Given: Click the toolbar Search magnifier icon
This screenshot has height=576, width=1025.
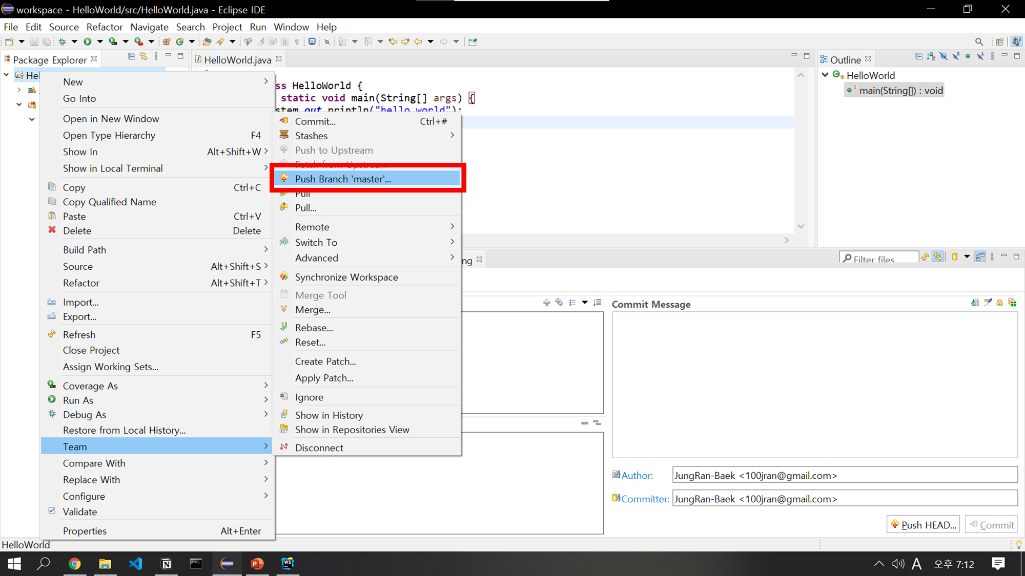Looking at the screenshot, I should [979, 41].
